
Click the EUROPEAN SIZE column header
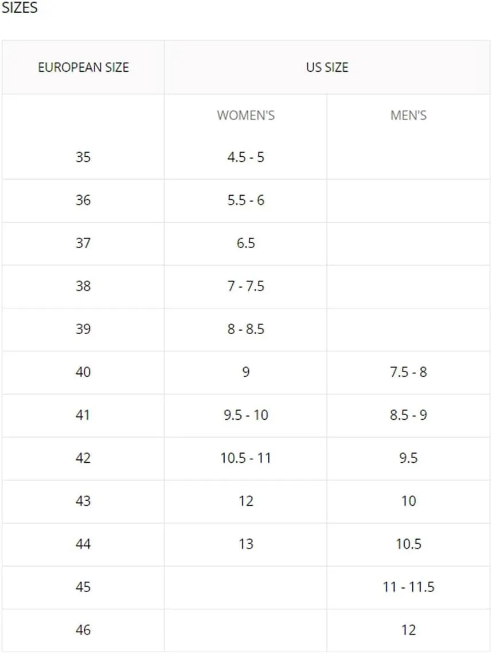click(83, 67)
